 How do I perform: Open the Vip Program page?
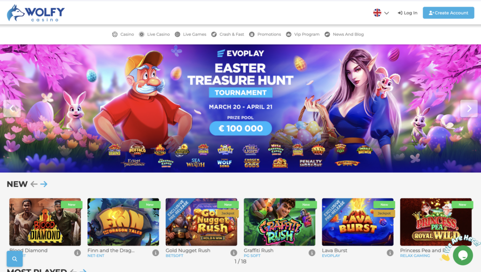pos(303,34)
